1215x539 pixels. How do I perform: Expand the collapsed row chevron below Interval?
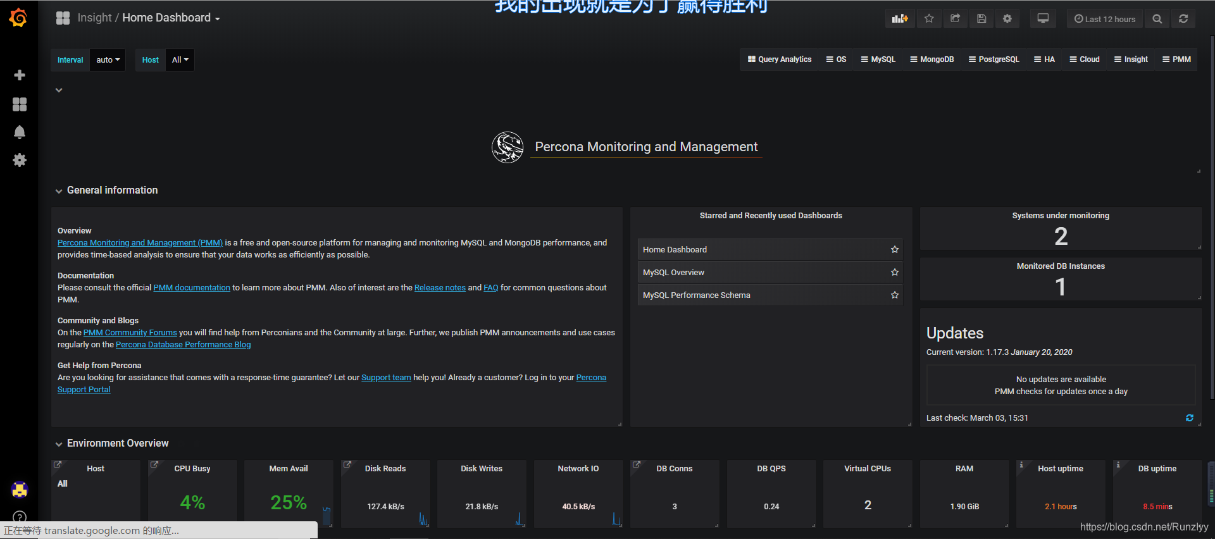[59, 90]
